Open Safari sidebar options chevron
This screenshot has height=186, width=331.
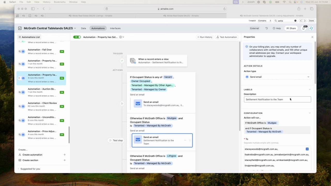(38, 9)
